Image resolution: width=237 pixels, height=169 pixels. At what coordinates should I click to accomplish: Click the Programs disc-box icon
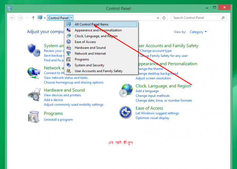pos(34,117)
